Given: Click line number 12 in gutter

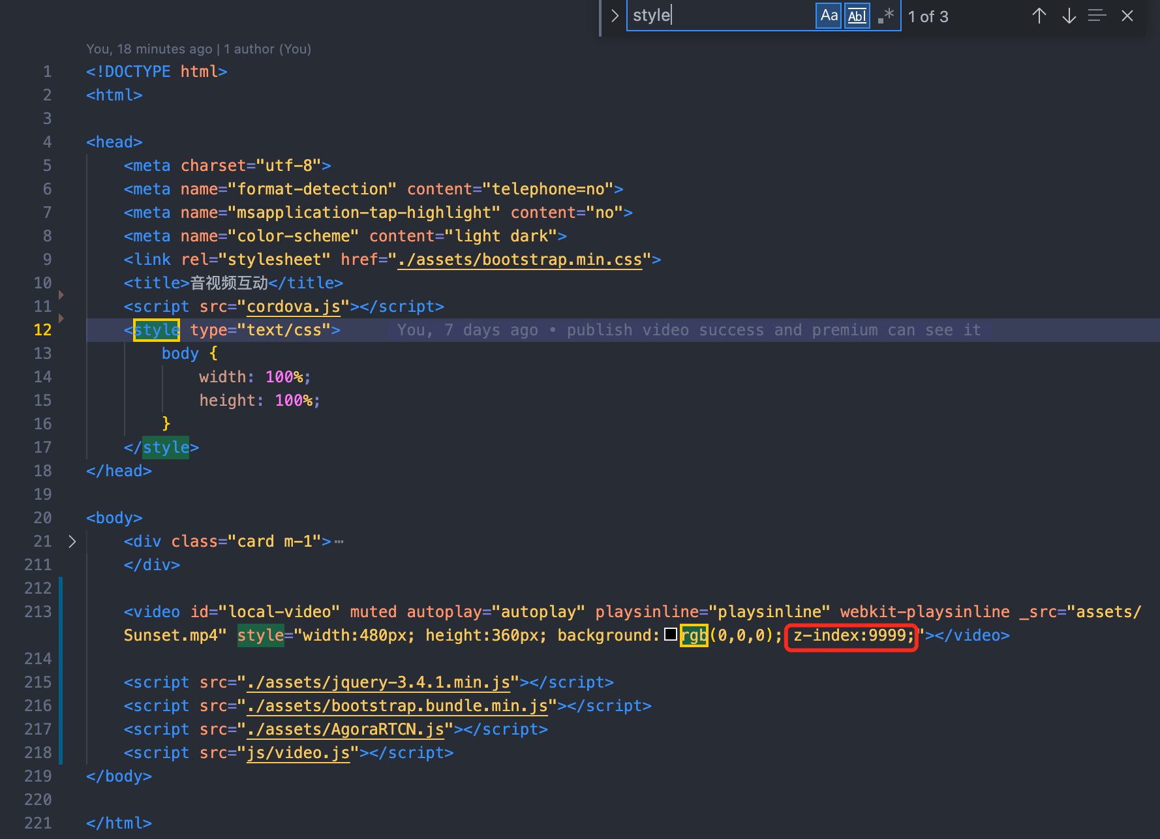Looking at the screenshot, I should coord(42,330).
